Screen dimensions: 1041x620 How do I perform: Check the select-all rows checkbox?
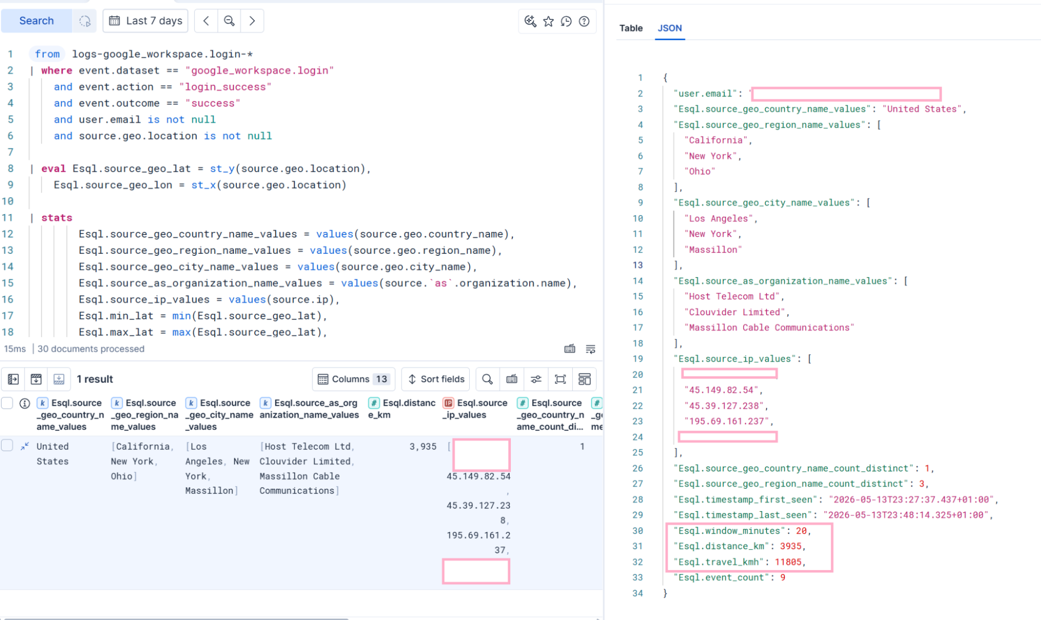(x=7, y=403)
